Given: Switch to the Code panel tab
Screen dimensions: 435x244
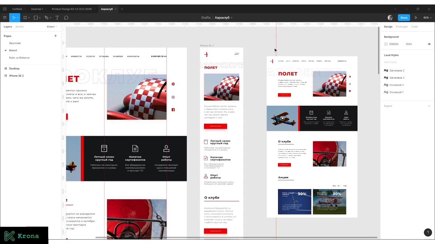Looking at the screenshot, I should pyautogui.click(x=414, y=27).
